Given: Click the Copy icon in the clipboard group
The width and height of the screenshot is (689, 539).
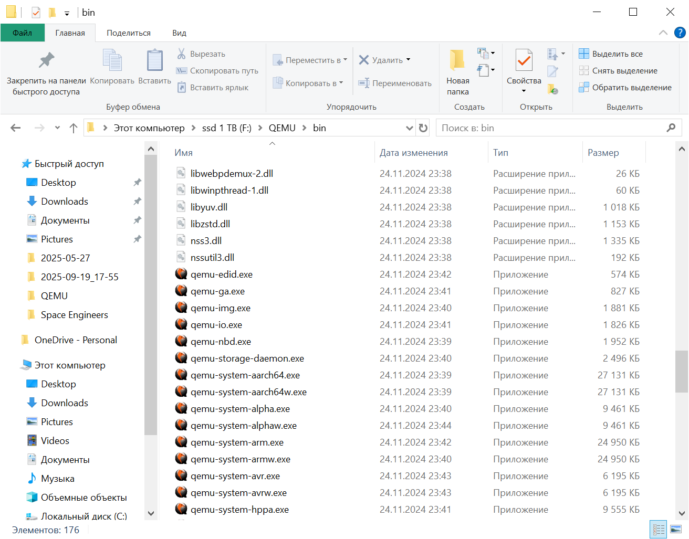Looking at the screenshot, I should click(112, 60).
